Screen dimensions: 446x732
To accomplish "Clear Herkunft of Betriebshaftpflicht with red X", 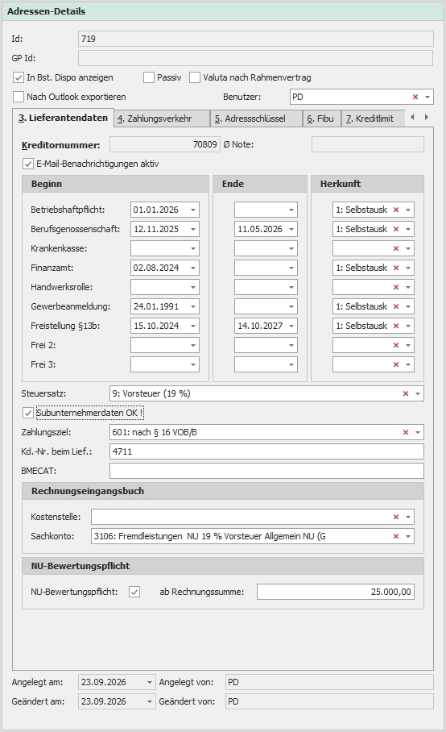I will pos(396,210).
